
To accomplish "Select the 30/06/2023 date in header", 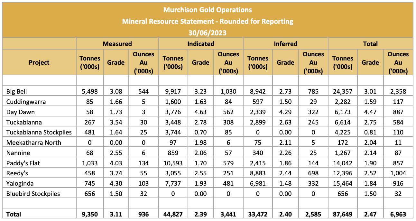I will click(208, 32).
